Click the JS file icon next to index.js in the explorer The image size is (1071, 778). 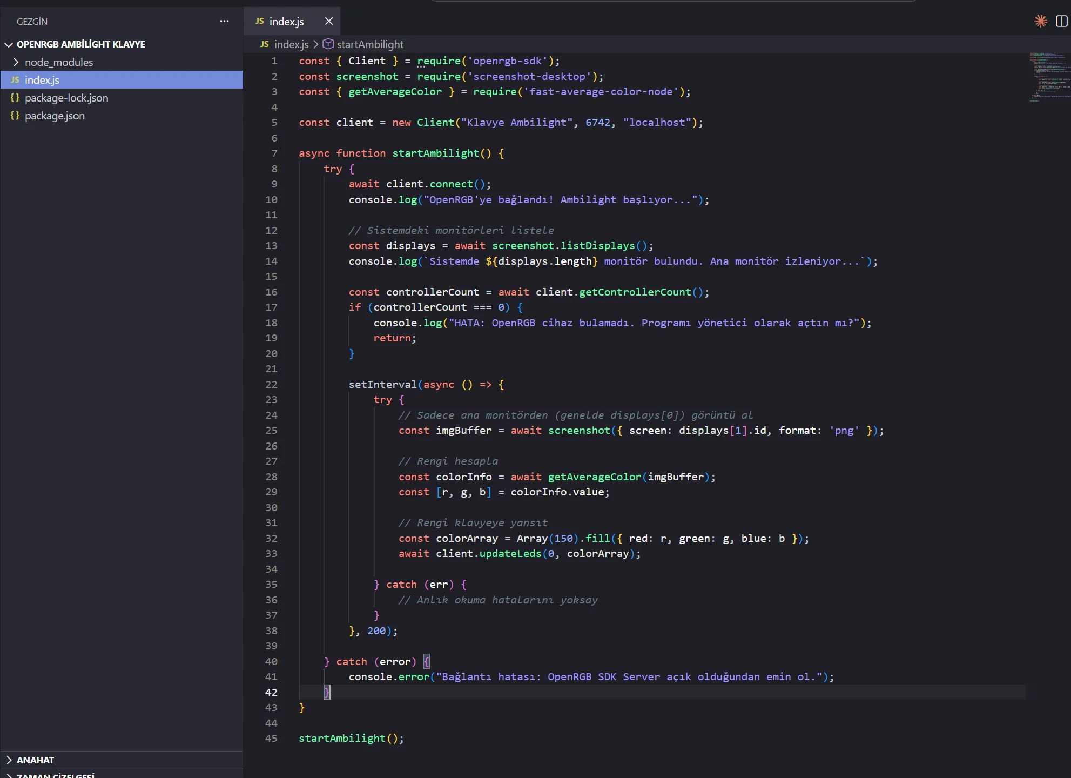[x=15, y=80]
